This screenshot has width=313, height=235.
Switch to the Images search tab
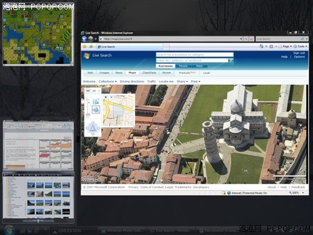tap(104, 73)
